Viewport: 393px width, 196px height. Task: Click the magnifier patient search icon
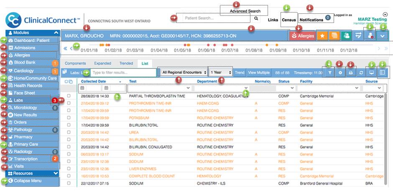point(256,18)
